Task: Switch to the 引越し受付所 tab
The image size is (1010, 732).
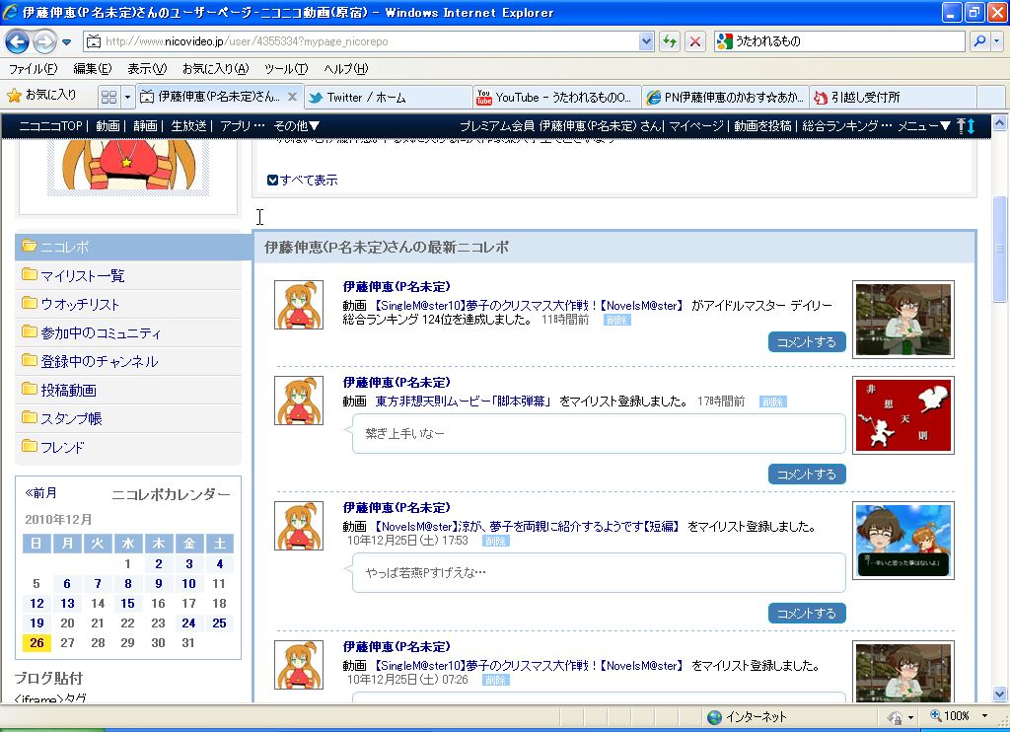Action: tap(893, 98)
